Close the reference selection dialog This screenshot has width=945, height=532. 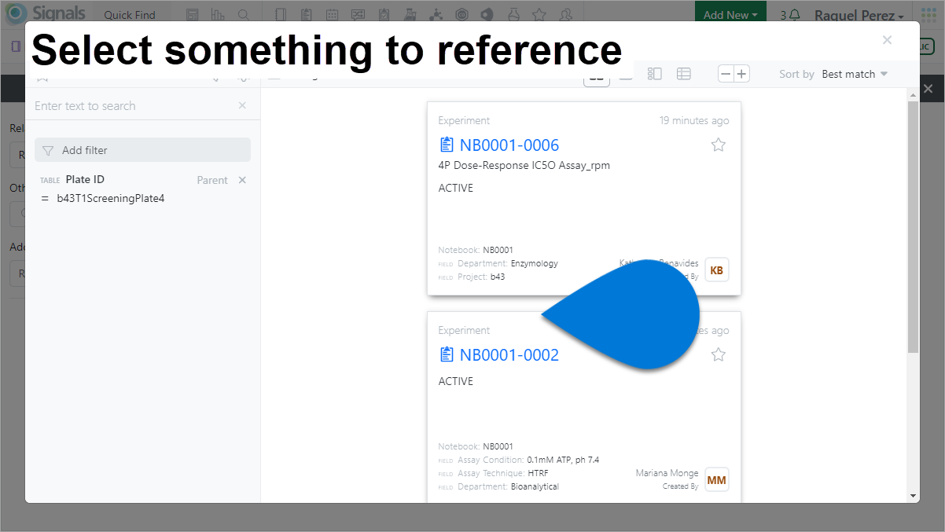(x=887, y=40)
